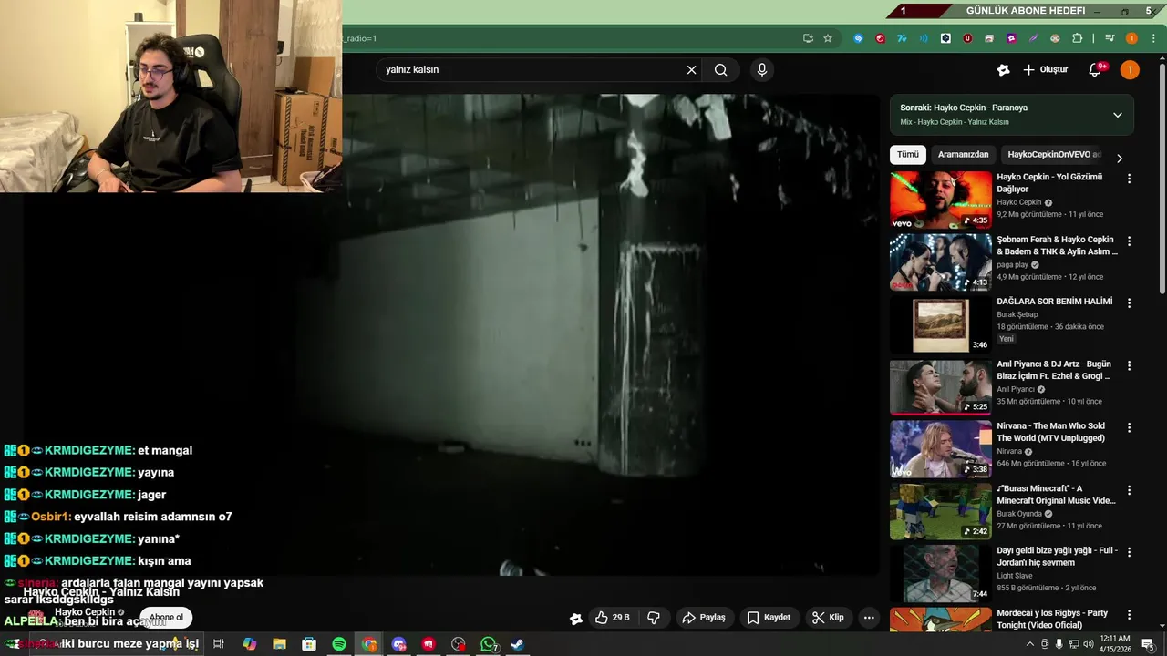The width and height of the screenshot is (1167, 656).
Task: Open the Shazam browser extension
Action: click(x=858, y=38)
